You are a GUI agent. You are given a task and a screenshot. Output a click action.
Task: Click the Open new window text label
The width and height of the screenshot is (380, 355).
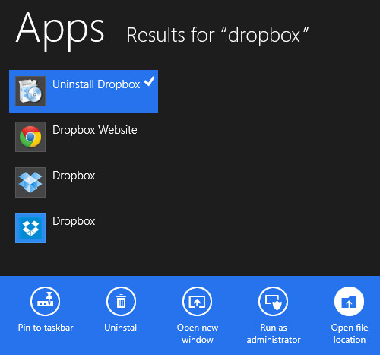click(198, 334)
